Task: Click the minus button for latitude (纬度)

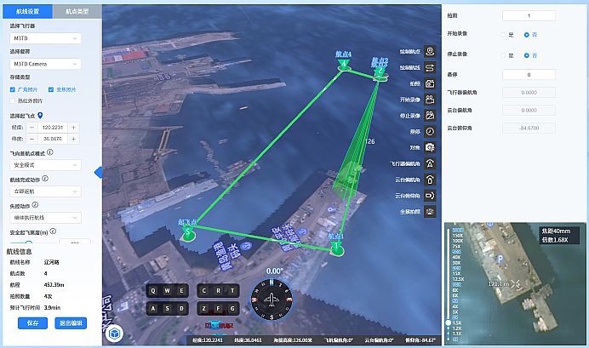Action: point(32,139)
